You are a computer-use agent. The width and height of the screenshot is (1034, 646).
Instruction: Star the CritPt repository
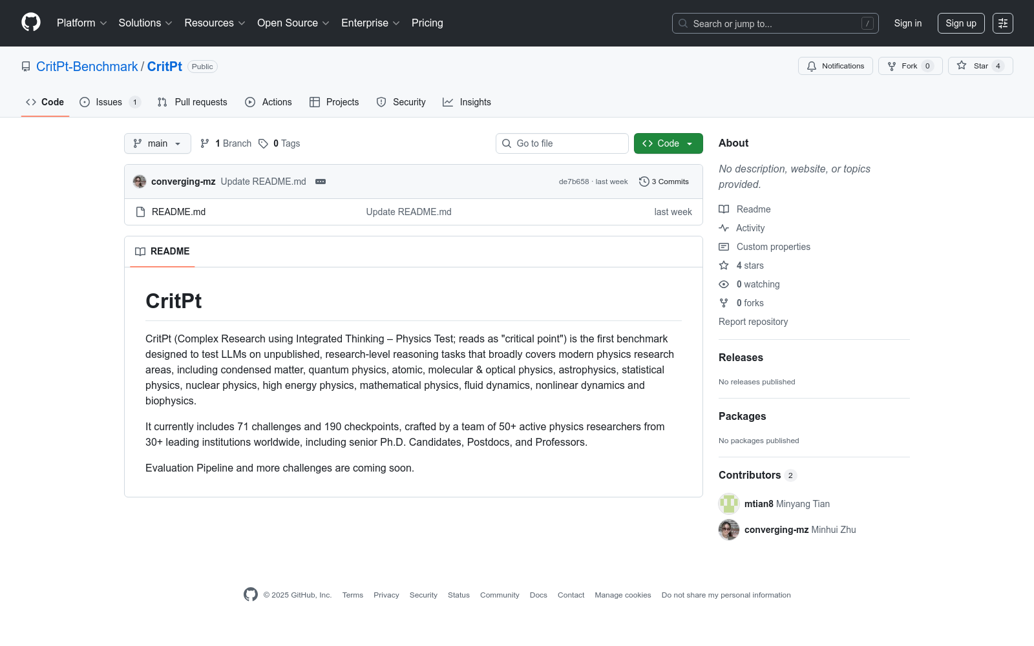[x=980, y=66]
